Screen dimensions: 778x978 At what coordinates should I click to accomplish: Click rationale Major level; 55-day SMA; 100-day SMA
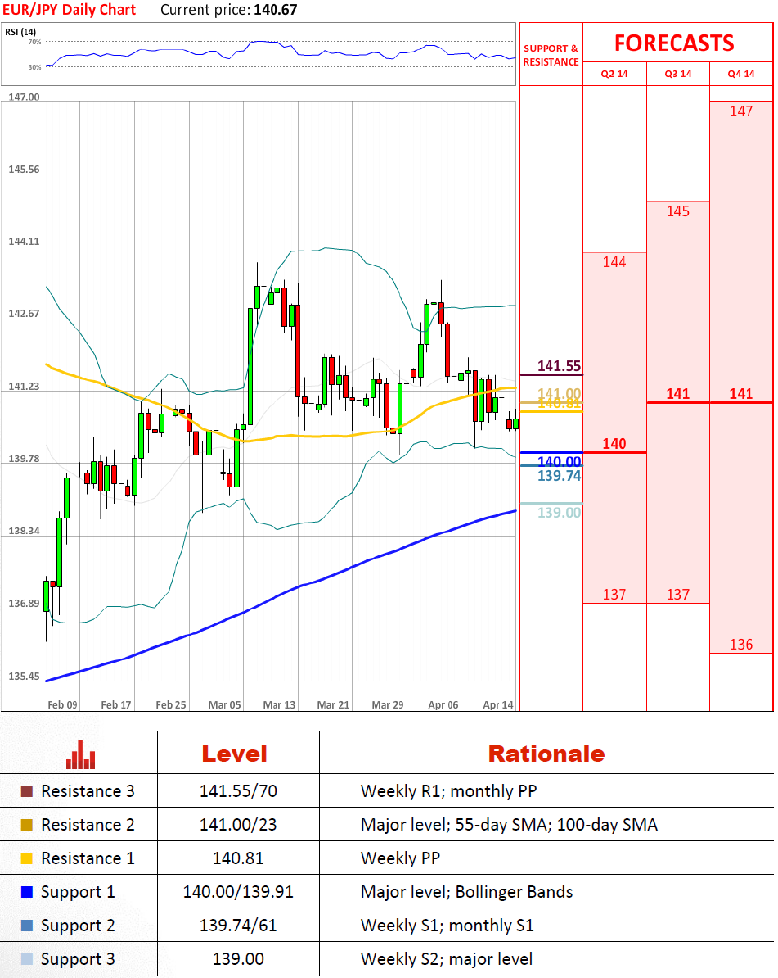tap(509, 825)
